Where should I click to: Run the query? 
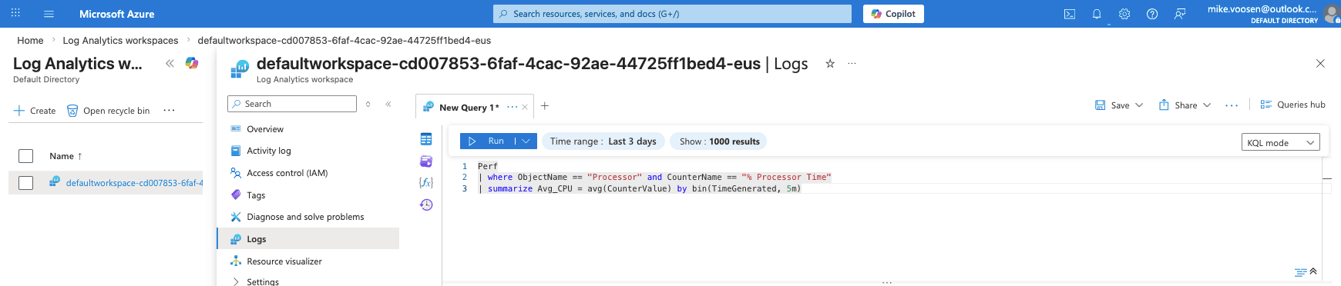coord(488,141)
